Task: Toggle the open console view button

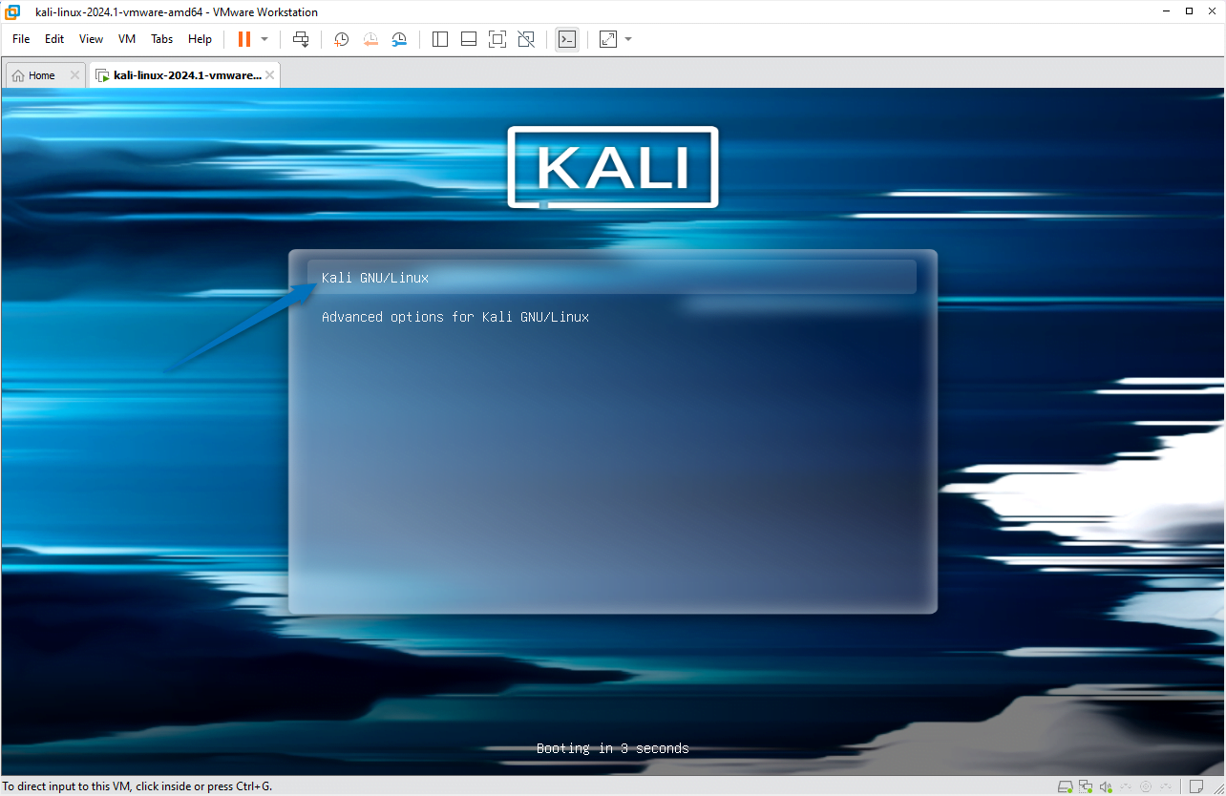Action: [567, 39]
